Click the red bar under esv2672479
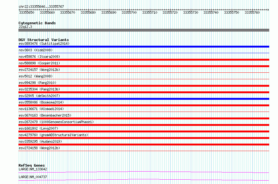 (144, 125)
